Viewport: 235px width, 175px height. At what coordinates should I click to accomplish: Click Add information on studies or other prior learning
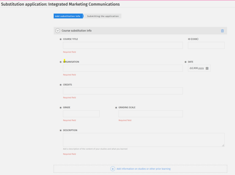click(x=143, y=169)
